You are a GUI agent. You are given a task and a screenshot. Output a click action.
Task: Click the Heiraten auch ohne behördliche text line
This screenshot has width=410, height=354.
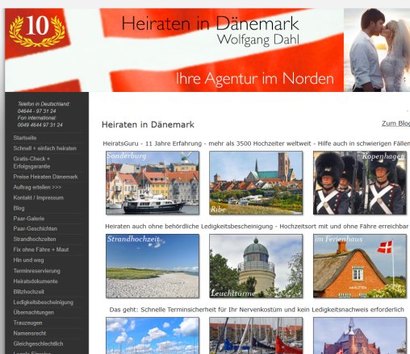coord(257,227)
